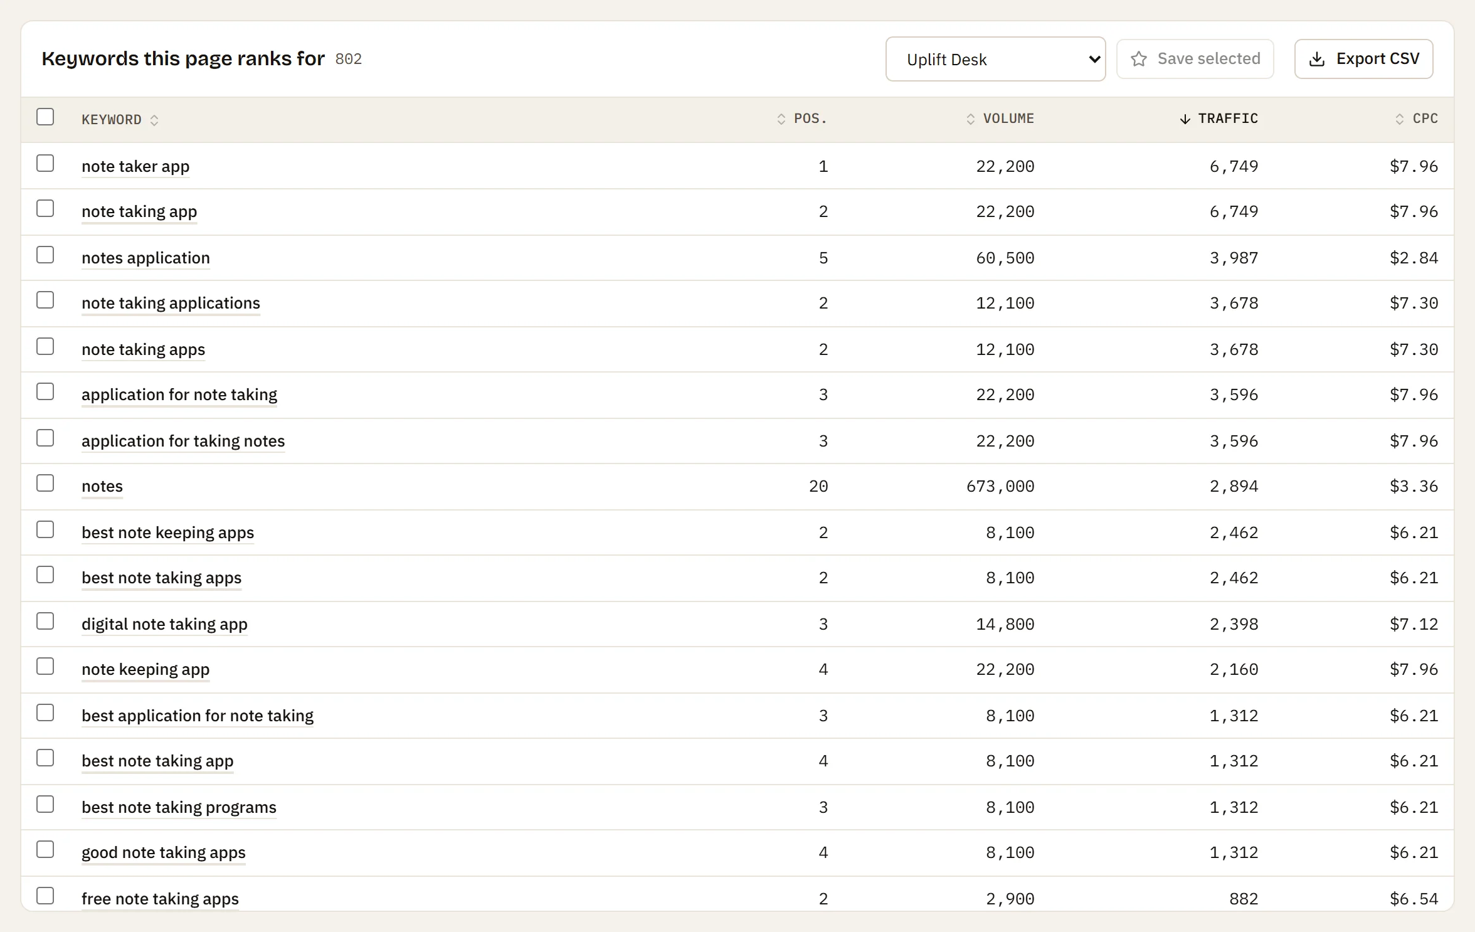Click the 802 keyword count

click(349, 59)
